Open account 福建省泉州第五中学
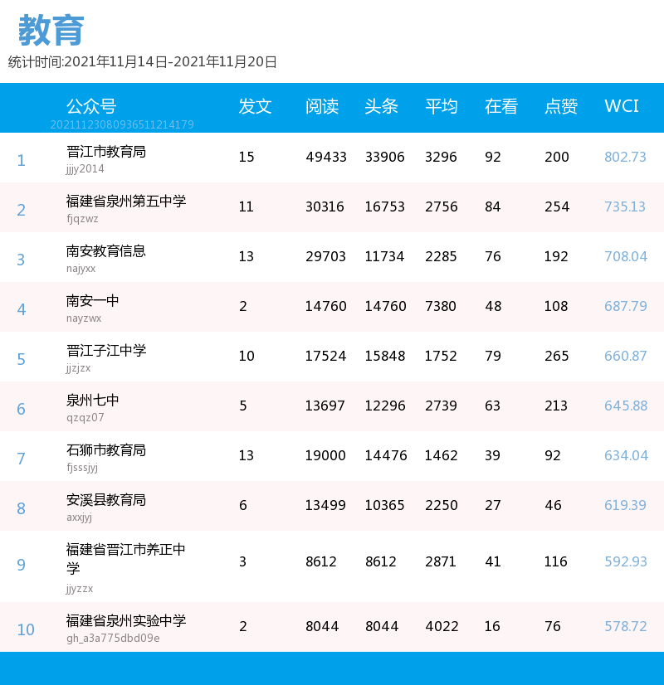This screenshot has width=664, height=685. 126,202
